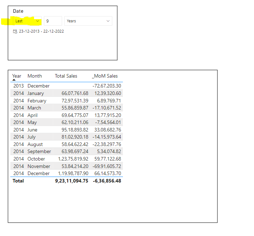This screenshot has height=236, width=254.
Task: Select January total sales 66,07,761.68
Action: (75, 93)
